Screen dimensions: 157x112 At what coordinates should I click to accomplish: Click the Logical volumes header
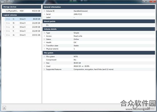(x=21, y=15)
